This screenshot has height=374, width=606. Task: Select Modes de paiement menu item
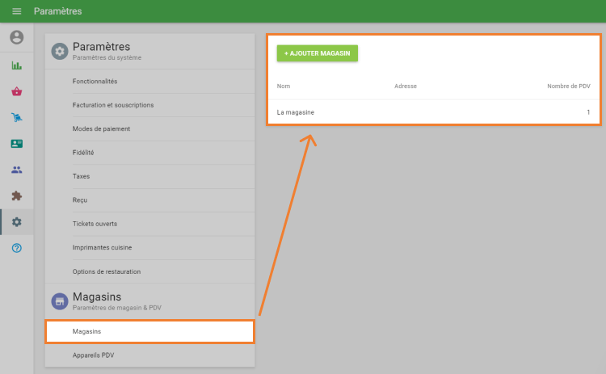(x=101, y=128)
